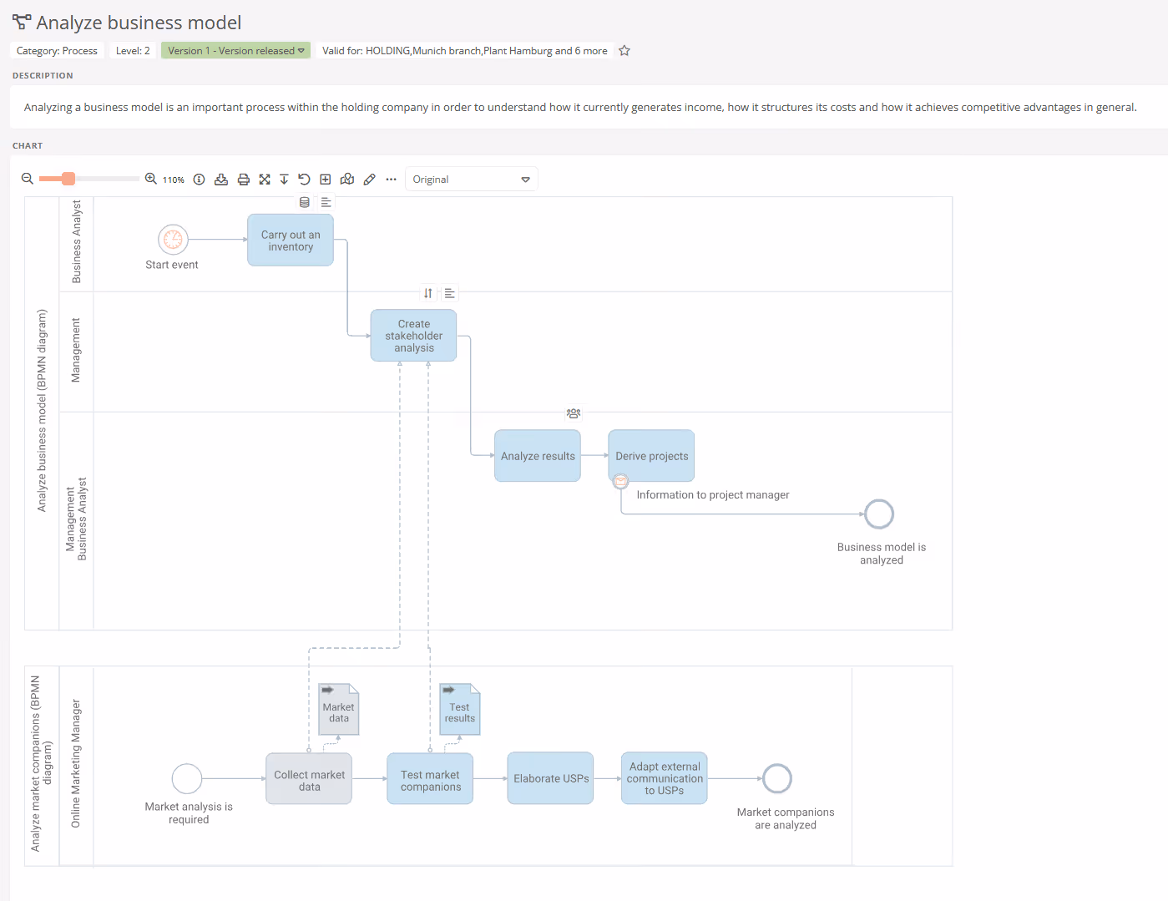Zoom out the chart with the minus magnifier
Image resolution: width=1168 pixels, height=901 pixels.
coord(28,179)
